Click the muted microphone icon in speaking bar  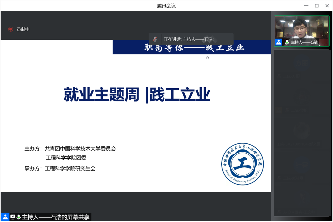tap(155, 39)
